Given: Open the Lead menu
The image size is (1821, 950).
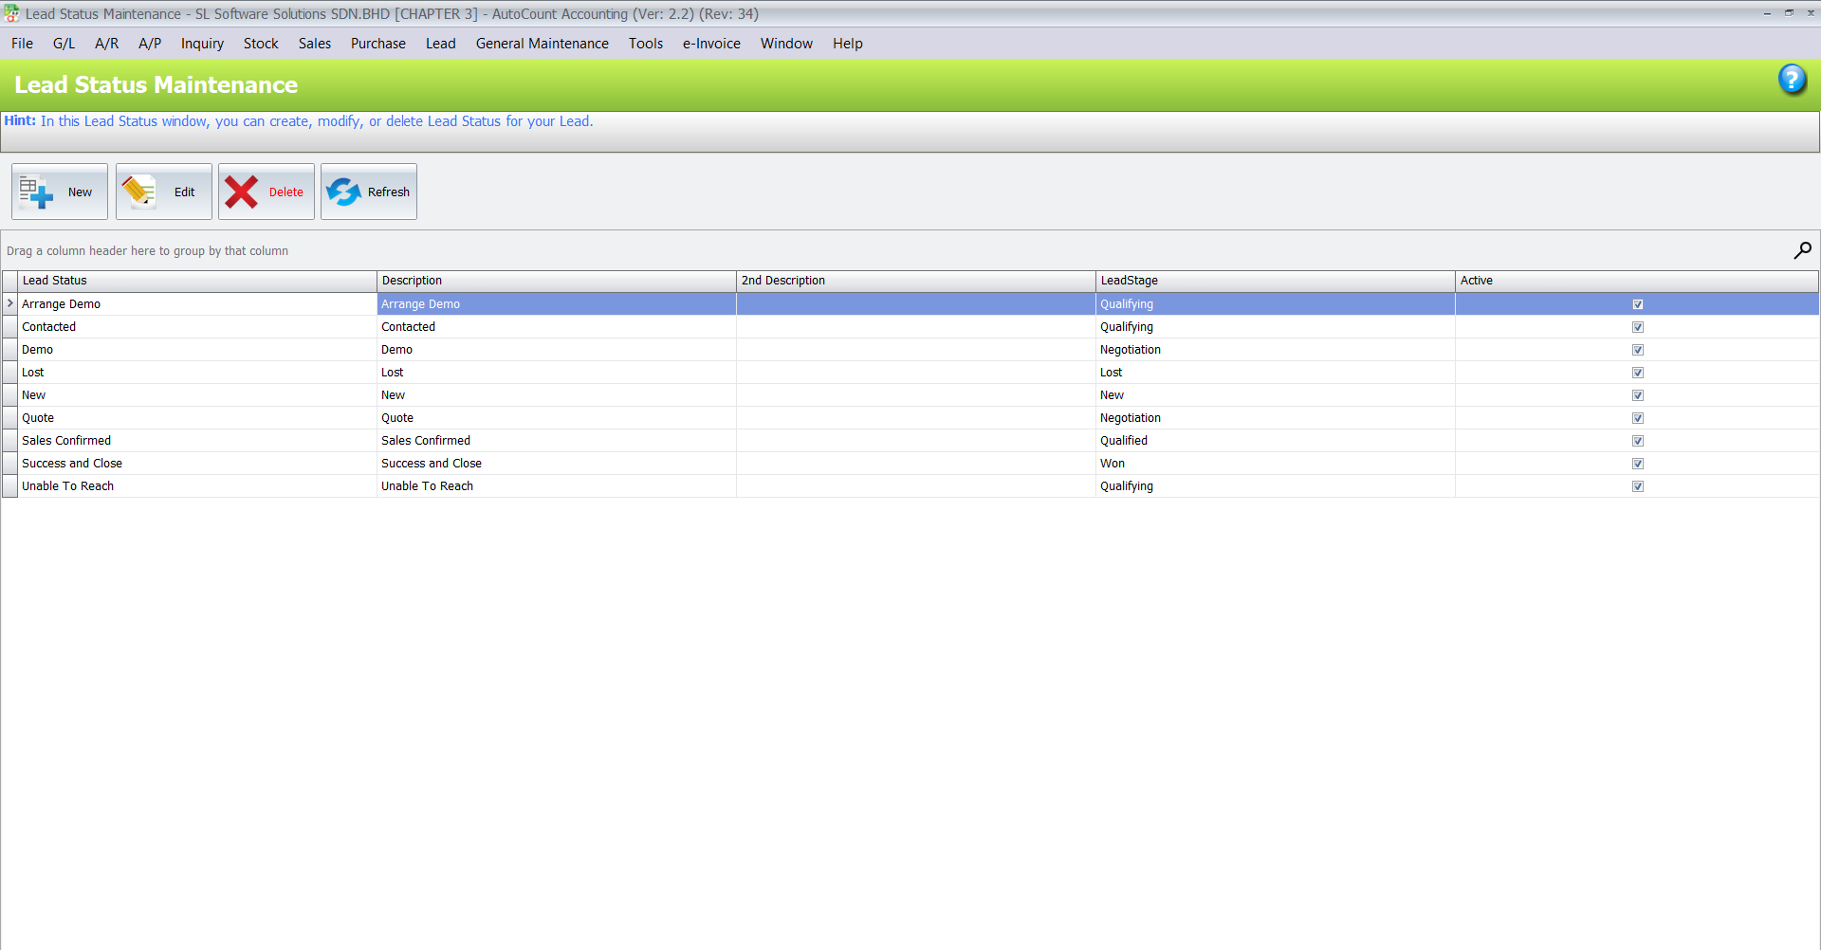Looking at the screenshot, I should point(440,44).
